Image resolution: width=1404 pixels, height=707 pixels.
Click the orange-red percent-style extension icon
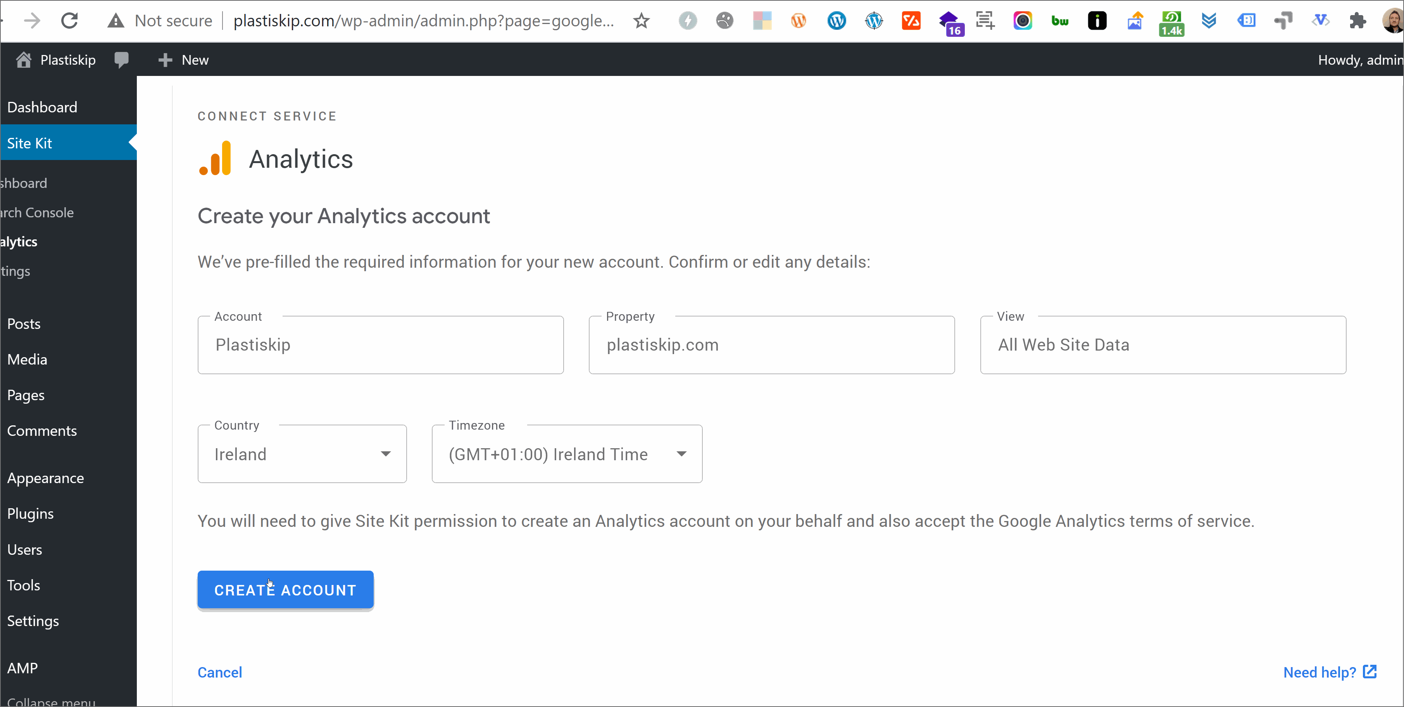911,21
